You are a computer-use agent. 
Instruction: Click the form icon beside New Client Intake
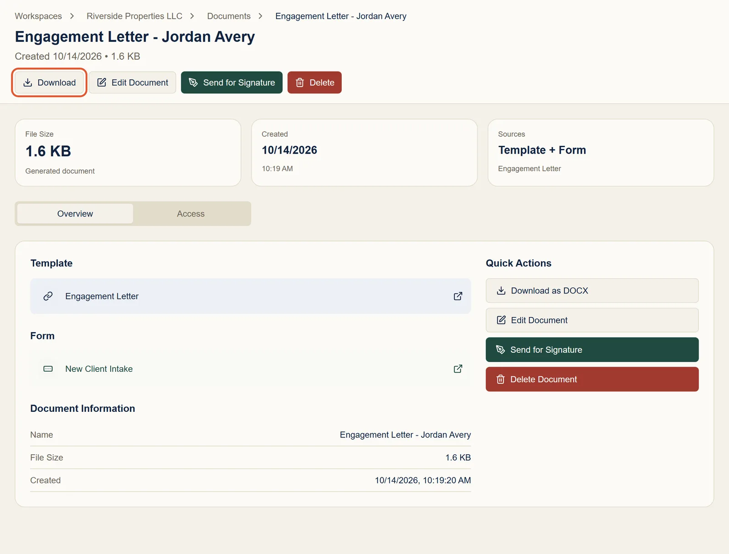coord(48,369)
